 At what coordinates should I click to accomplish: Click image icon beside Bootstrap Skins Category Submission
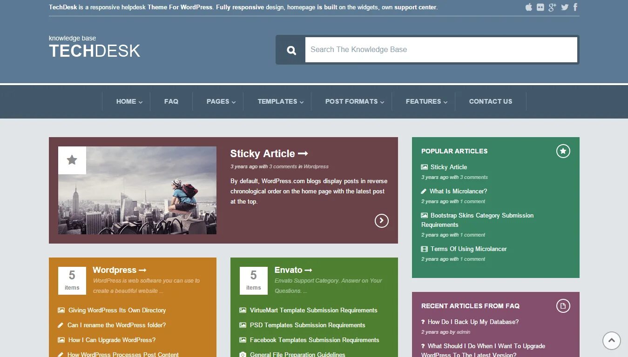(425, 215)
